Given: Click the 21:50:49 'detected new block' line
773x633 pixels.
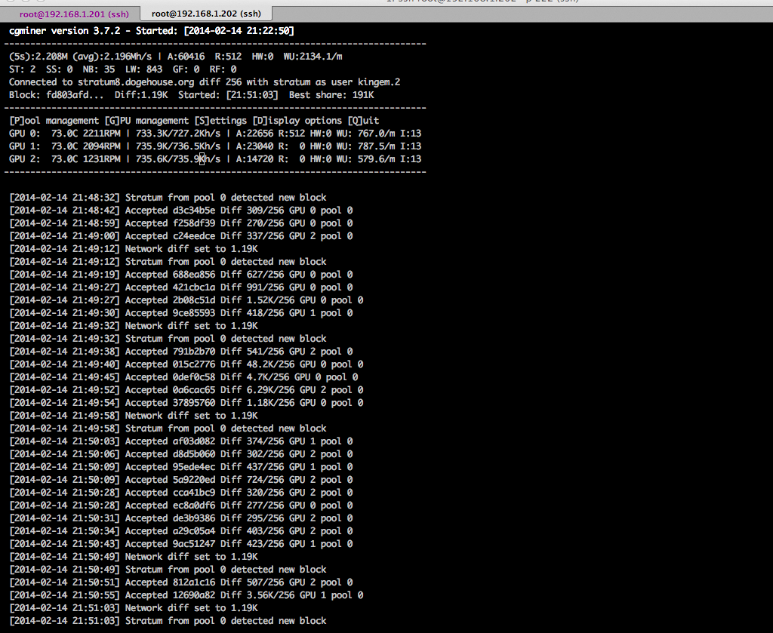Looking at the screenshot, I should (168, 569).
